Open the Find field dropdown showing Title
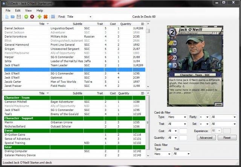Screen dimensions: 241x167 (x=79, y=17)
